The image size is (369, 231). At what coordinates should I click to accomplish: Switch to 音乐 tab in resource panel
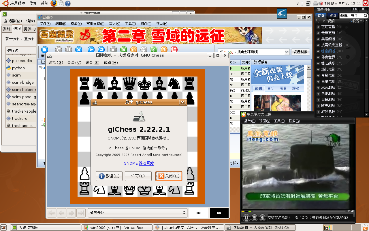coord(271,88)
